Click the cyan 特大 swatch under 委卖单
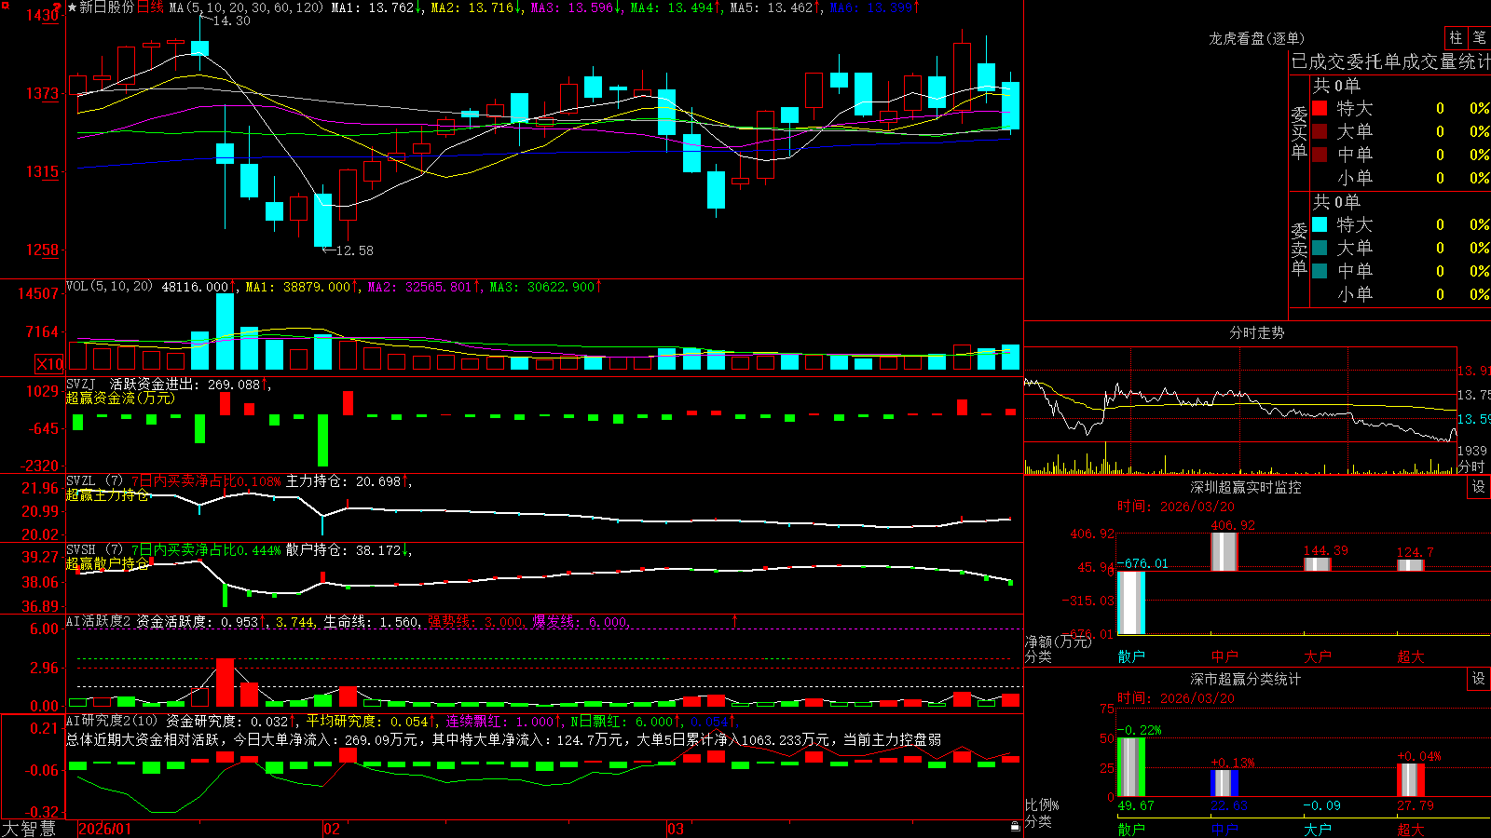This screenshot has width=1491, height=838. (x=1320, y=224)
